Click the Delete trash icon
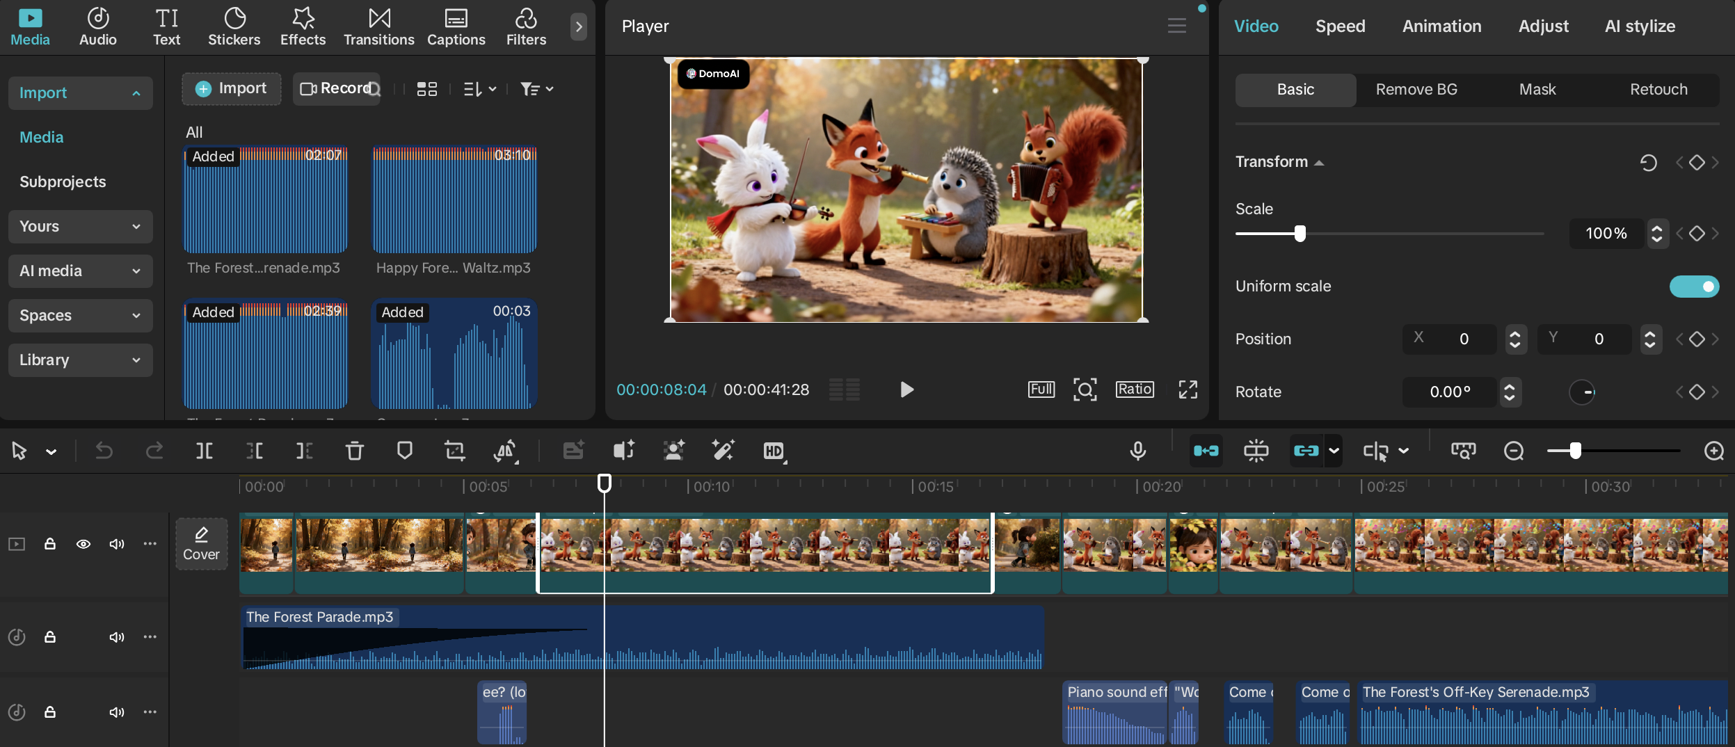1735x747 pixels. point(354,451)
